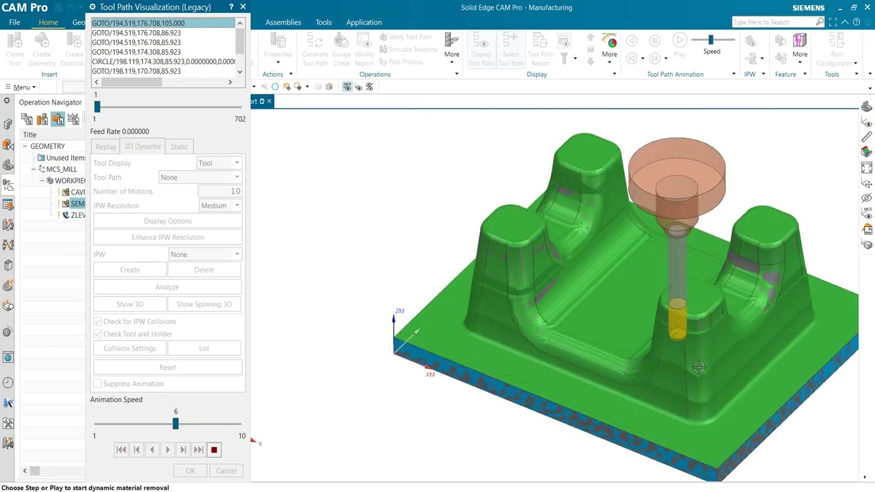Click the search magnifier icon
The image size is (875, 492).
pos(820,22)
